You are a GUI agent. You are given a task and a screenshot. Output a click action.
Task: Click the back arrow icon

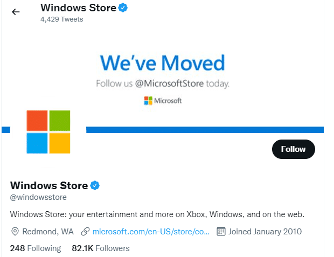point(16,12)
